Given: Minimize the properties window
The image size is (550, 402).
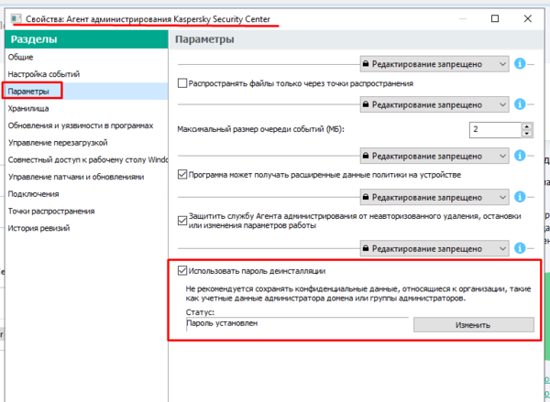Looking at the screenshot, I should [x=463, y=18].
